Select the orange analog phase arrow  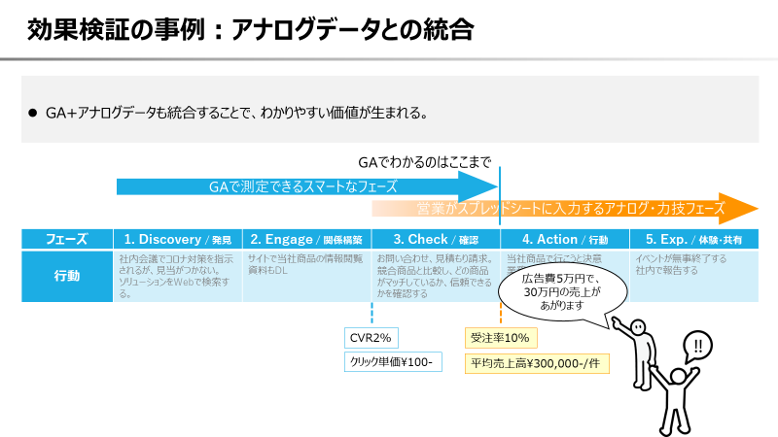coord(564,208)
